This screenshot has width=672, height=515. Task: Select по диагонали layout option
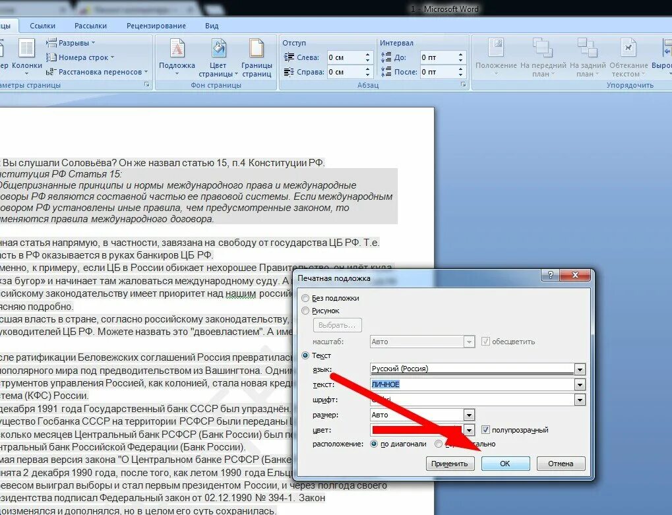(374, 444)
